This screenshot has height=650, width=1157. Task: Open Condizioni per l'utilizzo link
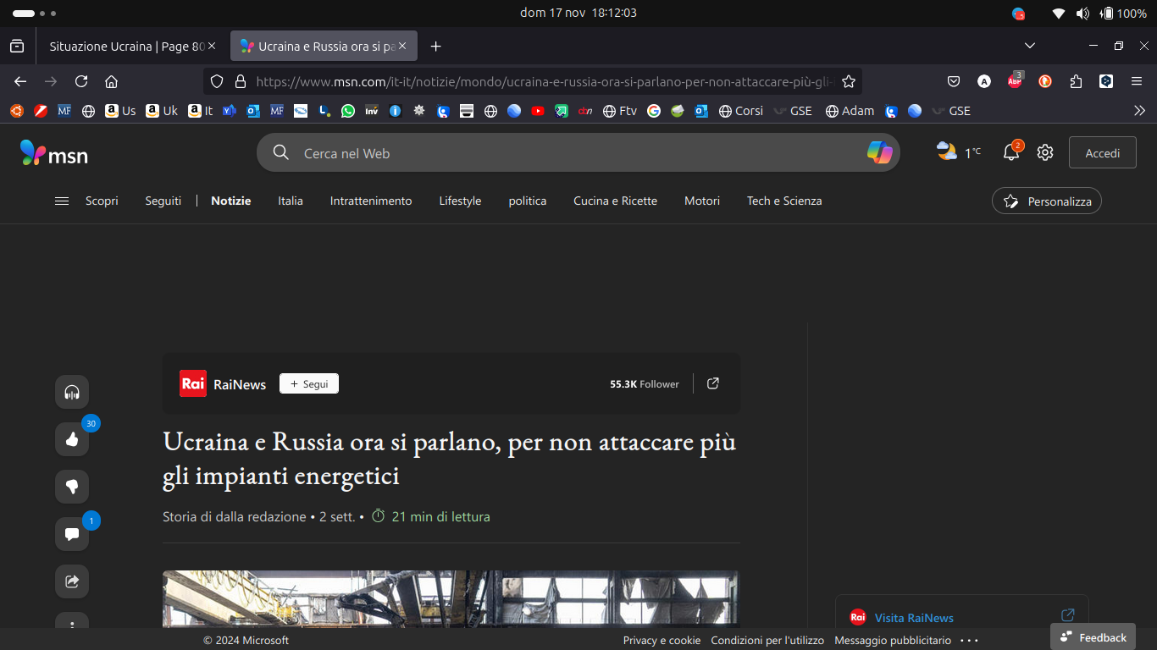767,640
